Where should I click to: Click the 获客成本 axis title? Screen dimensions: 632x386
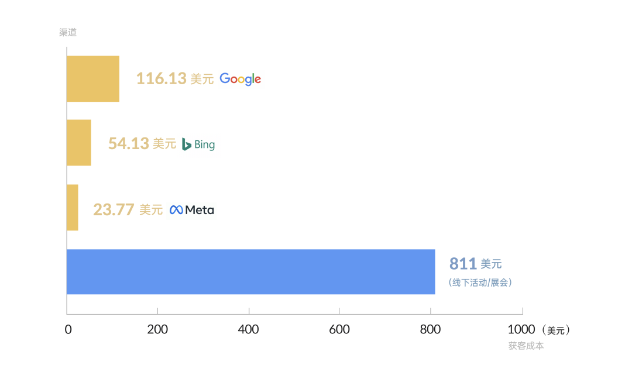click(x=526, y=346)
